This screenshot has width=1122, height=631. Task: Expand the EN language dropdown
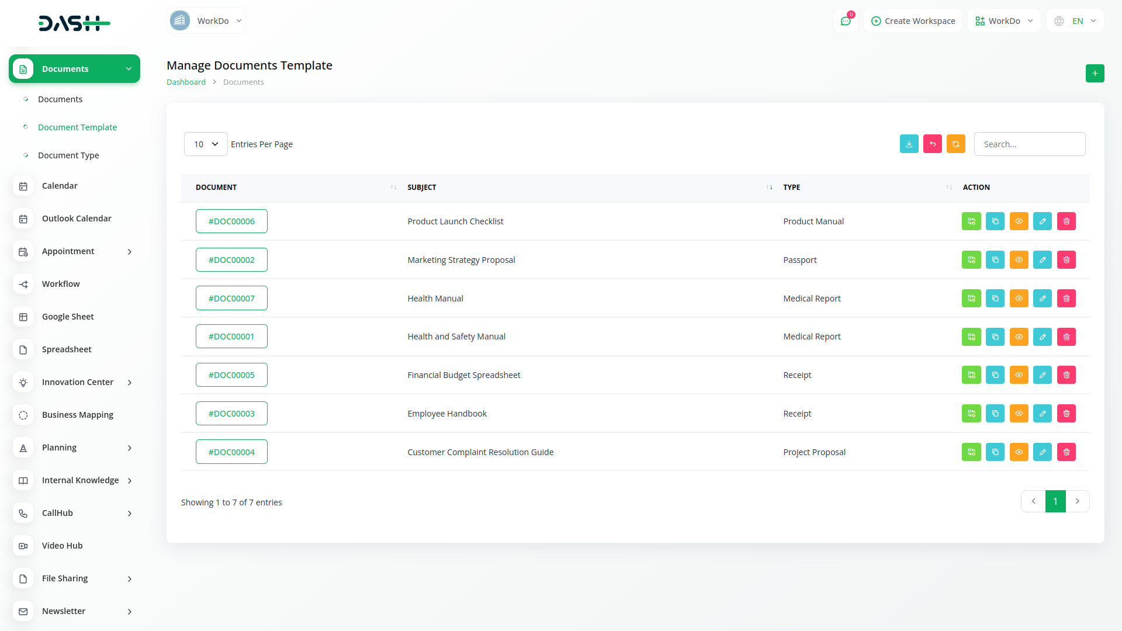(x=1075, y=21)
